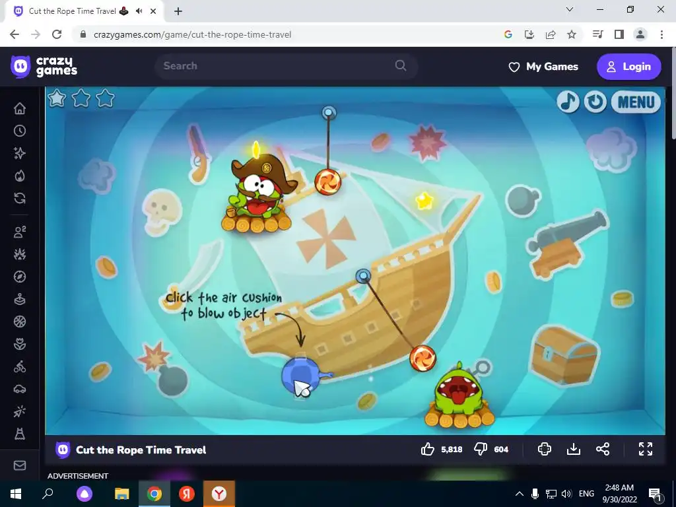The image size is (676, 507).
Task: Open Windows Start menu
Action: [16, 494]
